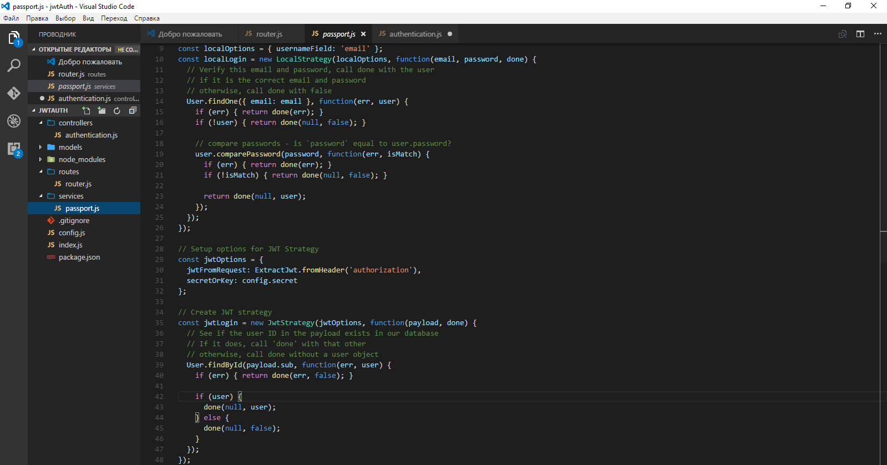Open the index.js file
The width and height of the screenshot is (887, 465).
[x=84, y=245]
